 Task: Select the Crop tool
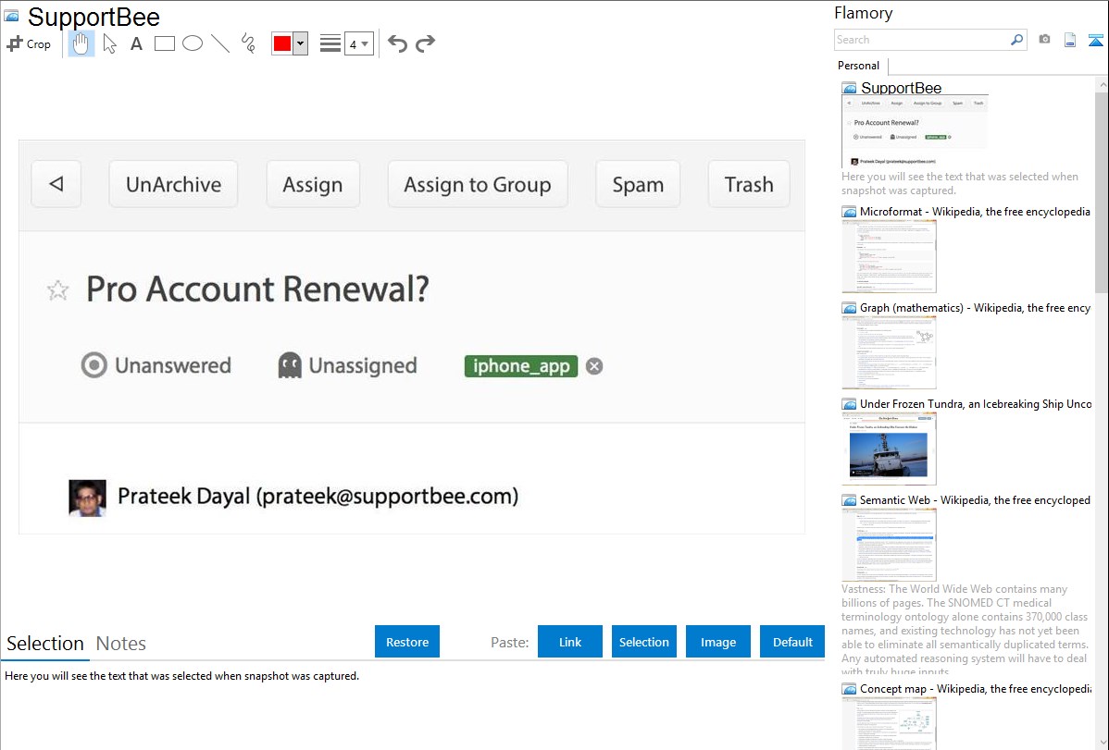tap(29, 43)
